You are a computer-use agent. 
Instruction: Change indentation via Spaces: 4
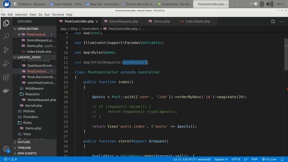coord(221,159)
